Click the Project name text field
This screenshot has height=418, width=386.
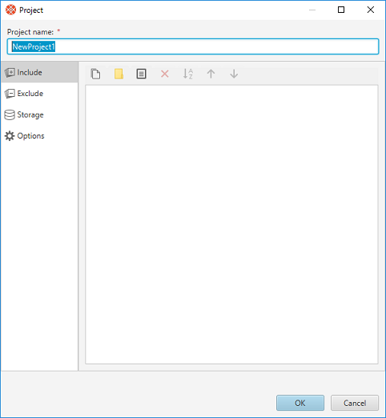pos(193,46)
